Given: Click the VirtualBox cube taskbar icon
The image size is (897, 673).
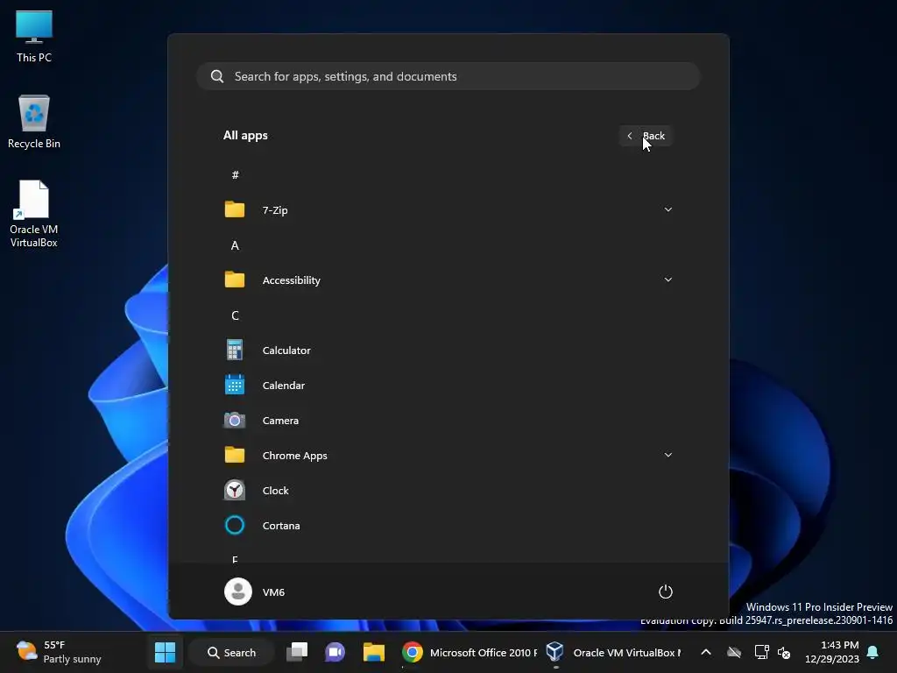Looking at the screenshot, I should point(554,651).
